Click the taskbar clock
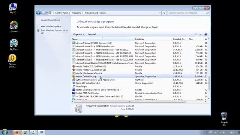 (x=232, y=132)
